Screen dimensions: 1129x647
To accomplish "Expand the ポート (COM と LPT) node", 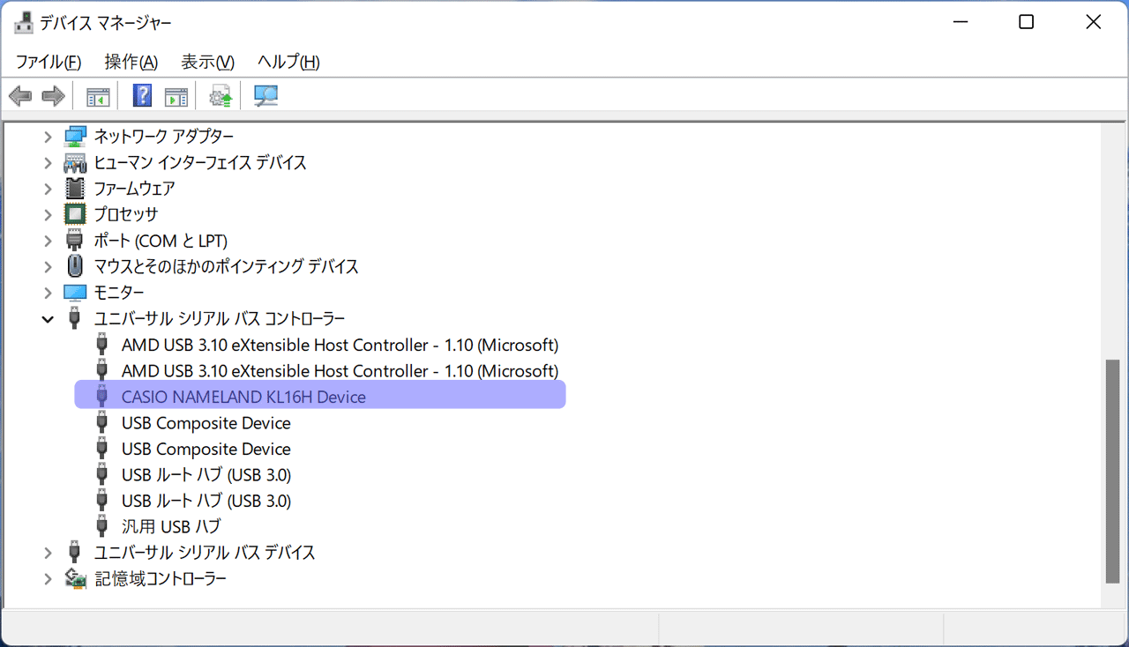I will tap(49, 241).
